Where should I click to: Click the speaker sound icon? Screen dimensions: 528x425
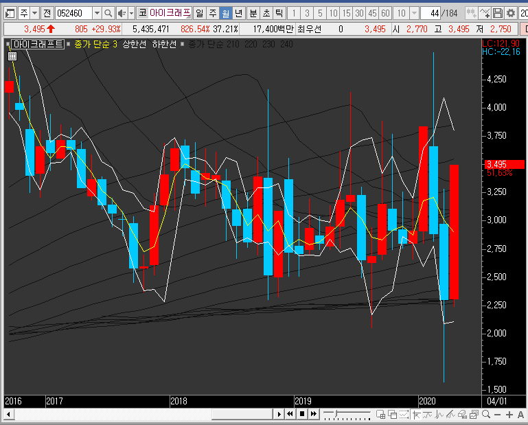coord(122,14)
